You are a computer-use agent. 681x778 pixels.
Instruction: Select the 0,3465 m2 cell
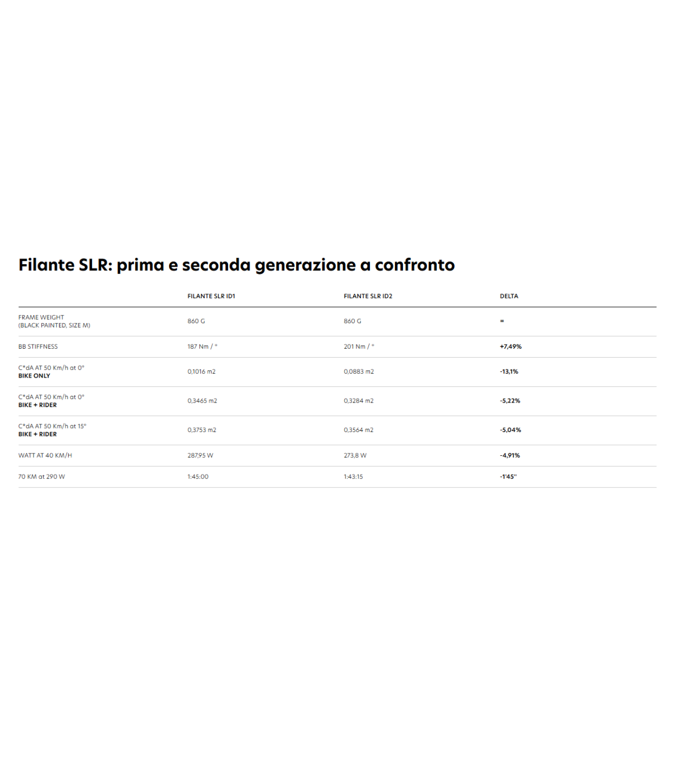(x=202, y=401)
